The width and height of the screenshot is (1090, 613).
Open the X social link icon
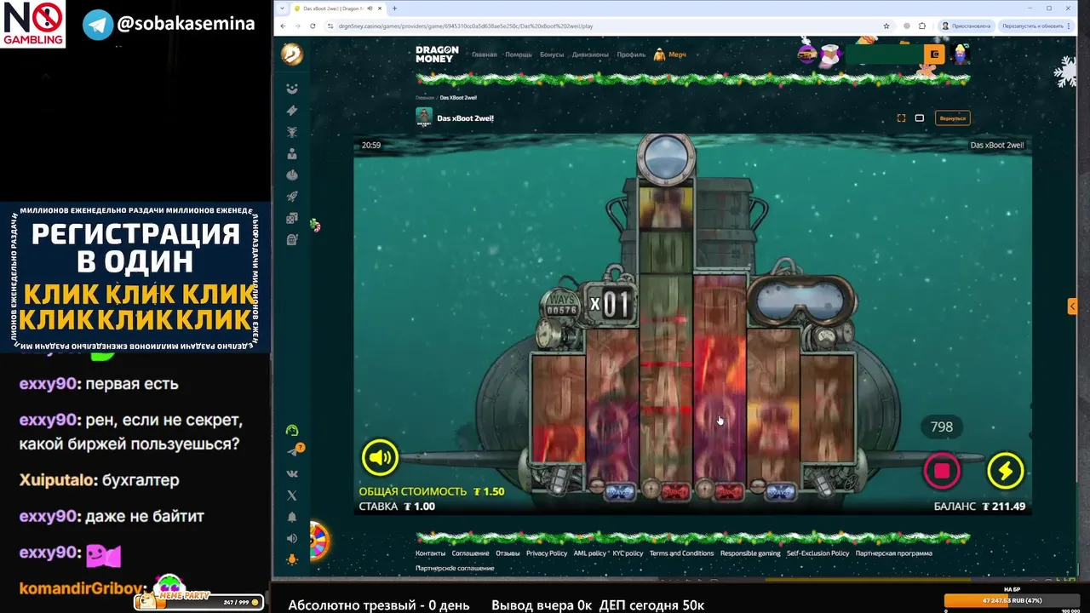[x=292, y=496]
